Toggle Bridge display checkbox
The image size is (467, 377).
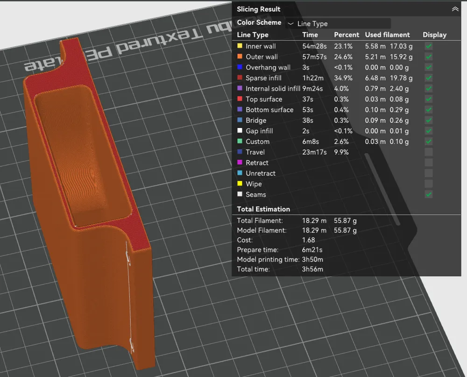coord(429,120)
